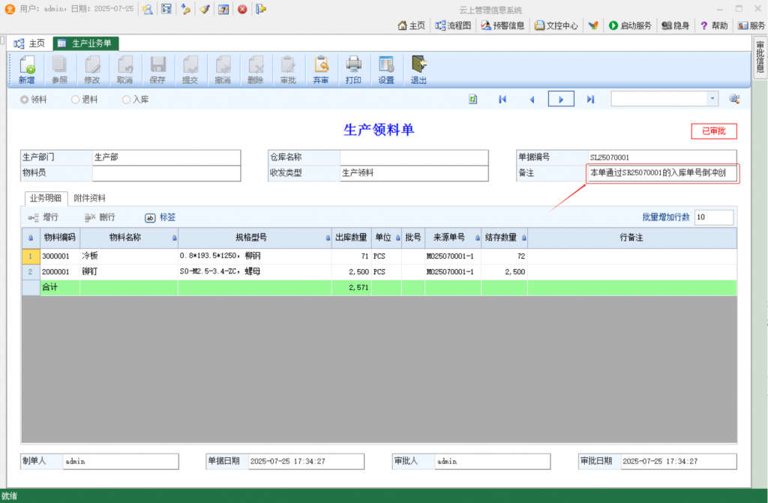Image resolution: width=768 pixels, height=503 pixels.
Task: Click the calendar icon in title toolbar
Action: [223, 9]
